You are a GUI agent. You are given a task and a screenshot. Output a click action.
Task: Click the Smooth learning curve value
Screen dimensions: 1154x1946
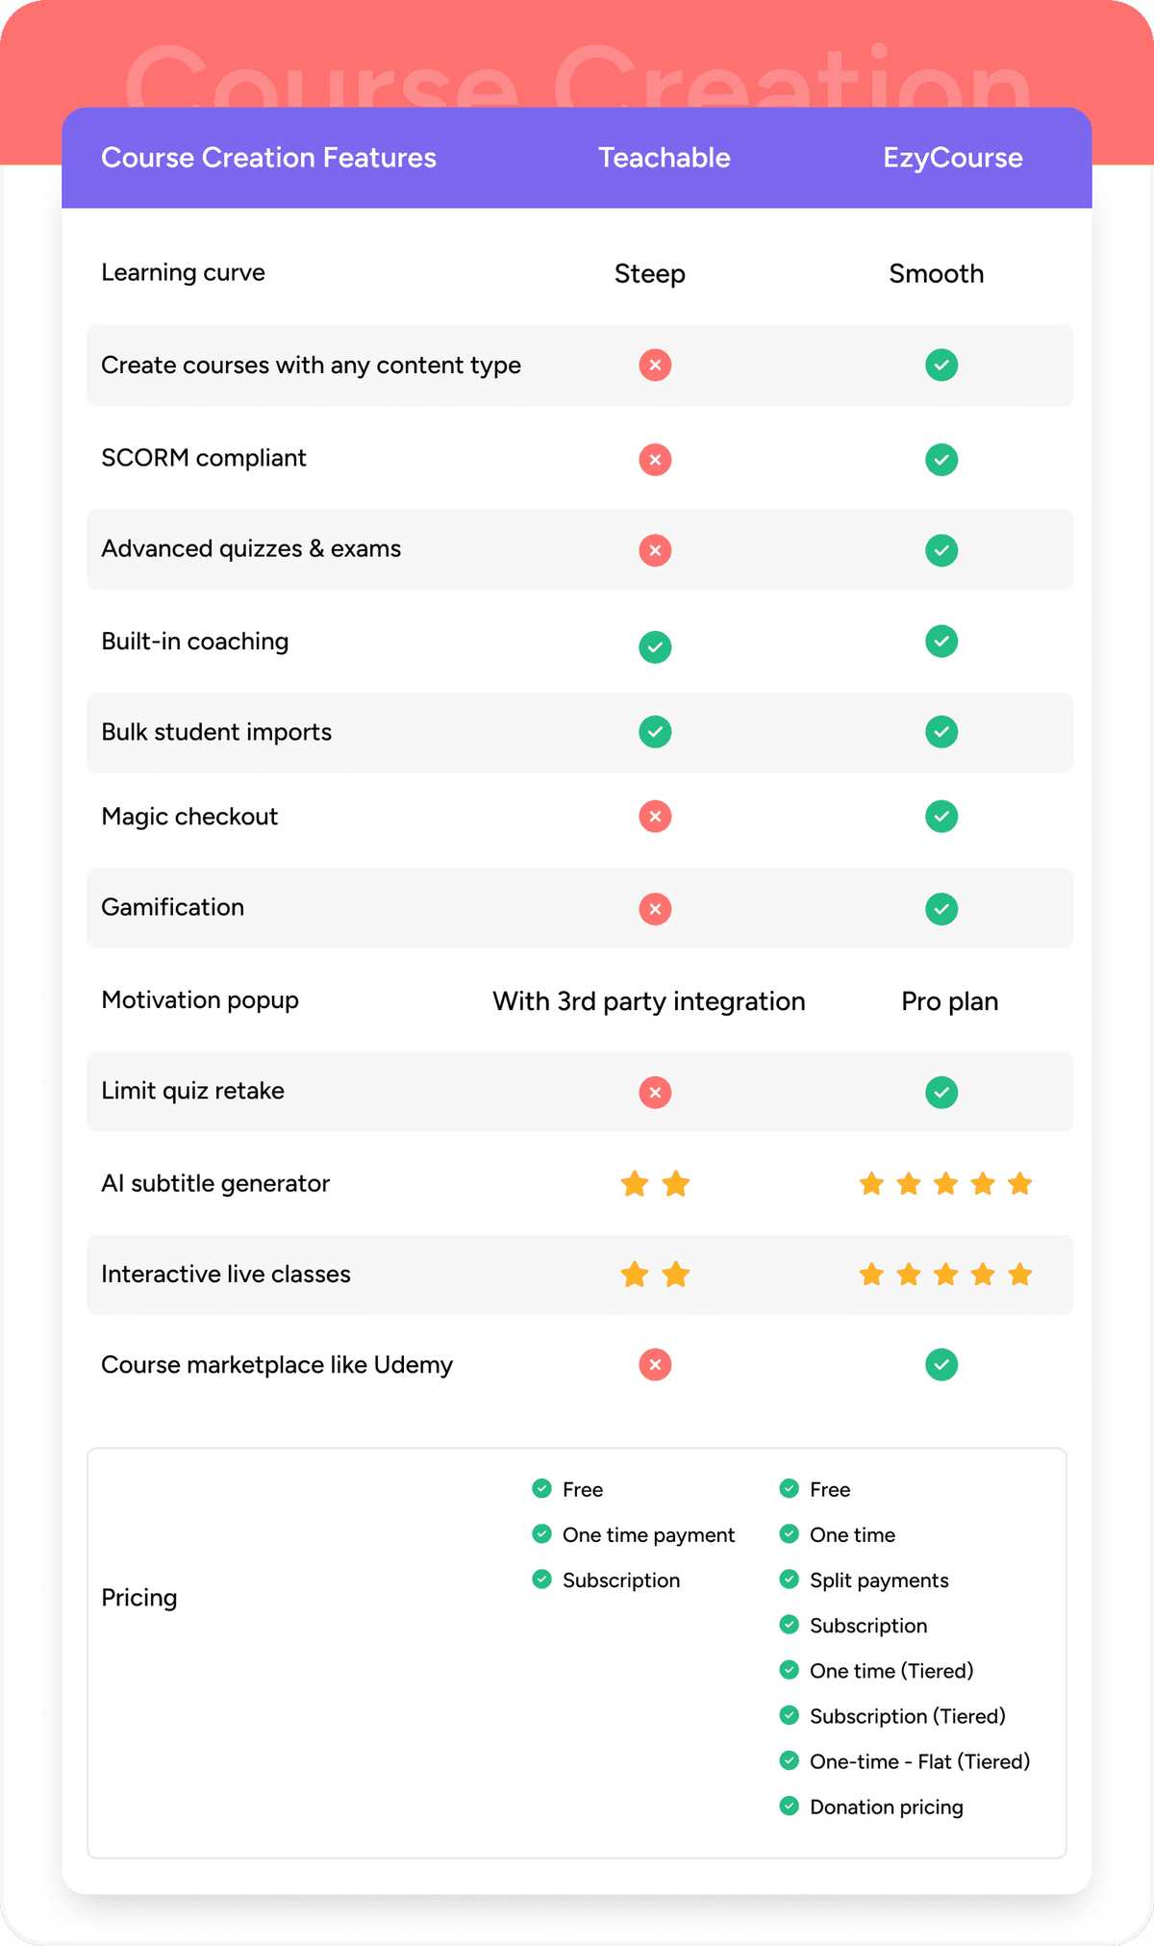(936, 274)
